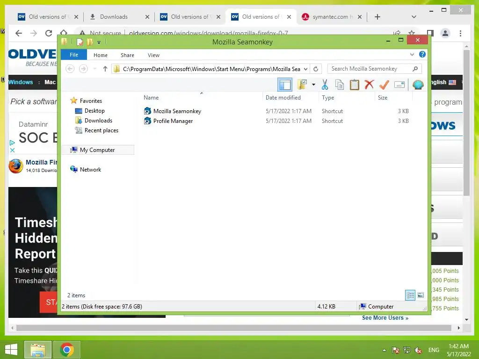The height and width of the screenshot is (359, 479).
Task: Open the muted volume tray icon
Action: tap(418, 350)
